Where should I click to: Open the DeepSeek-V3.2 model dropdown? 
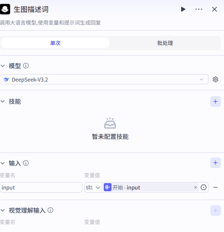104,79
